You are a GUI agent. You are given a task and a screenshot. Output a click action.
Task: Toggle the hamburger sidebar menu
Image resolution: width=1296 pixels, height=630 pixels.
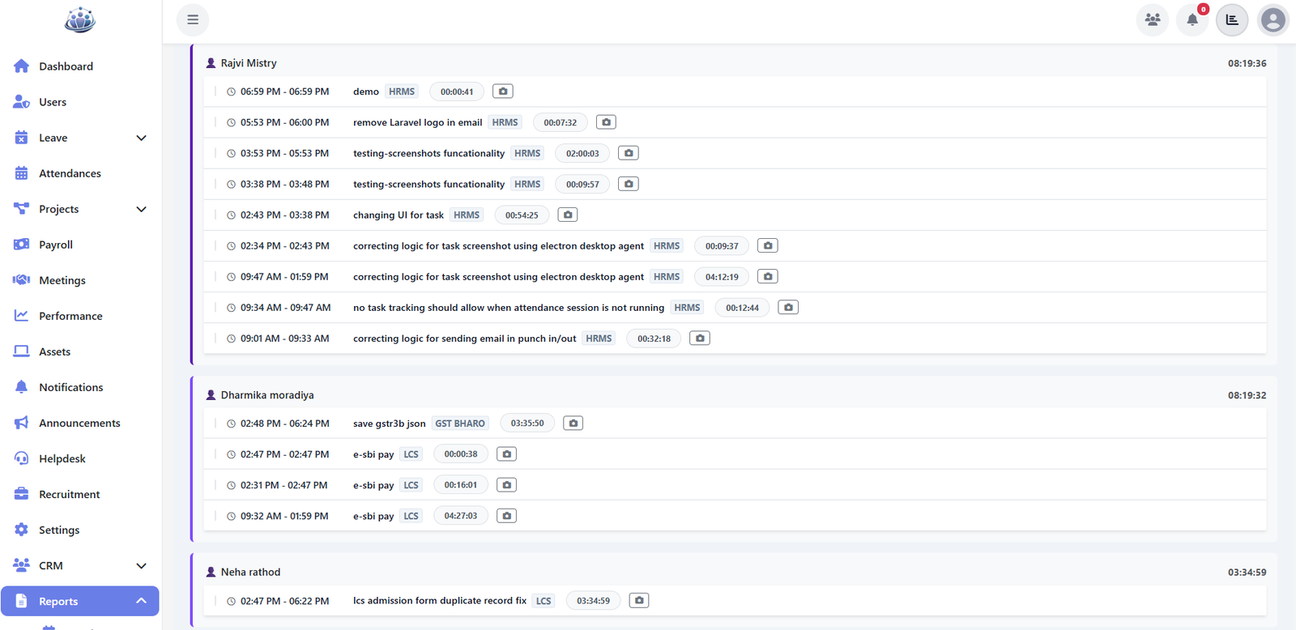coord(193,19)
